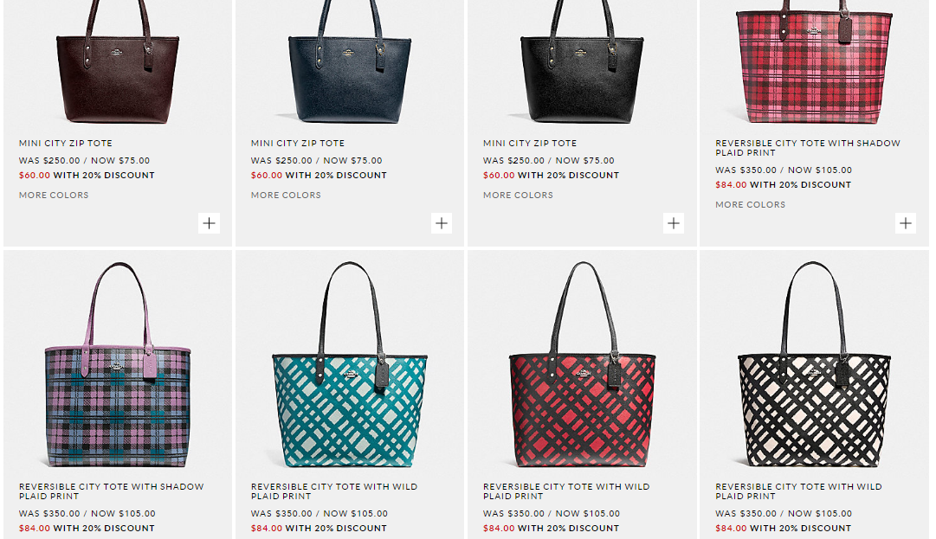This screenshot has width=936, height=539.
Task: Show more colors for the black Mini City Zip Tote
Action: 518,196
